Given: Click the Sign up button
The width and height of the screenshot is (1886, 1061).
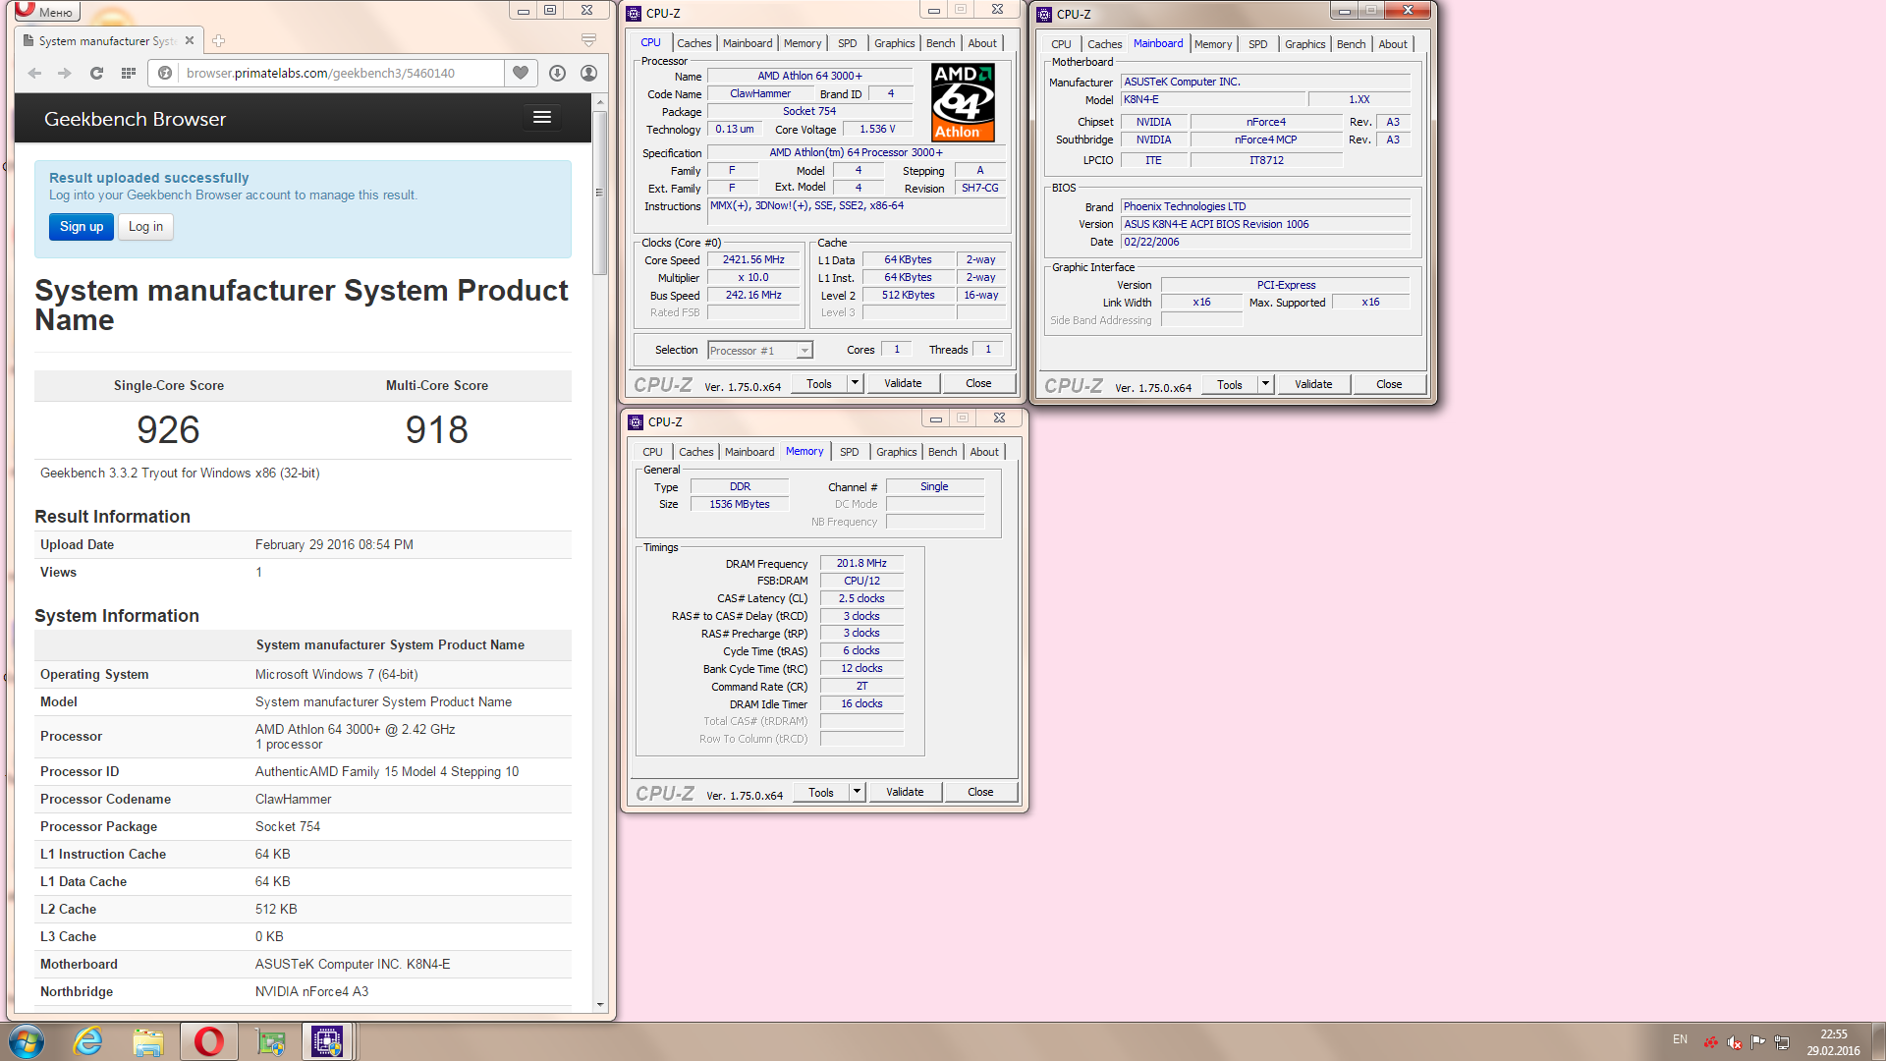Looking at the screenshot, I should pos(82,227).
